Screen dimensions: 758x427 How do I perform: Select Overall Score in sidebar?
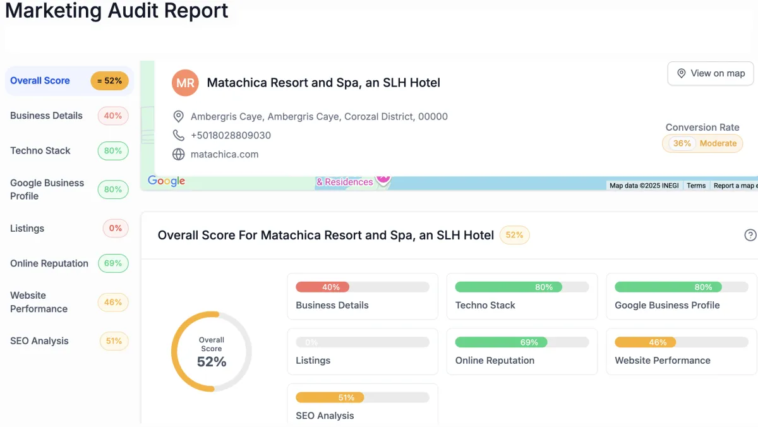[x=40, y=81]
